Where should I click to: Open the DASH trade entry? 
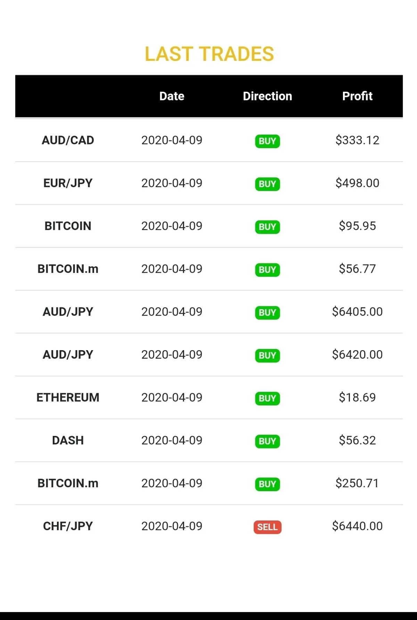coord(68,440)
